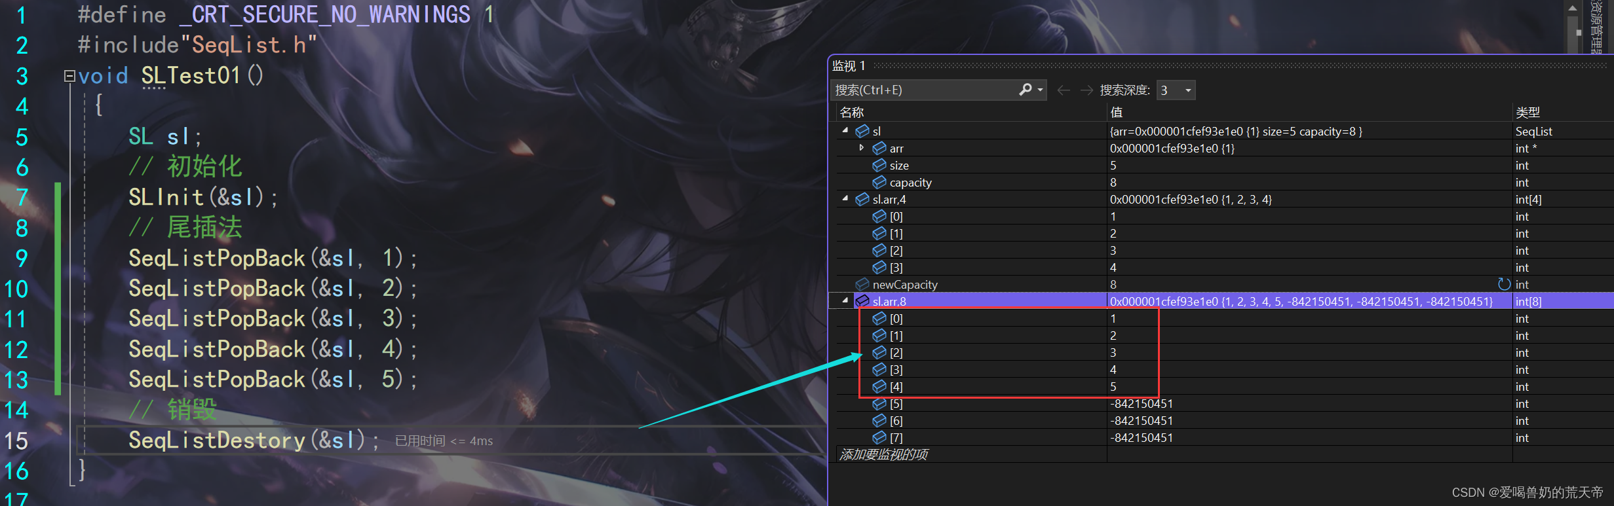Click the capacity member cube icon
1614x506 pixels.
[x=879, y=182]
